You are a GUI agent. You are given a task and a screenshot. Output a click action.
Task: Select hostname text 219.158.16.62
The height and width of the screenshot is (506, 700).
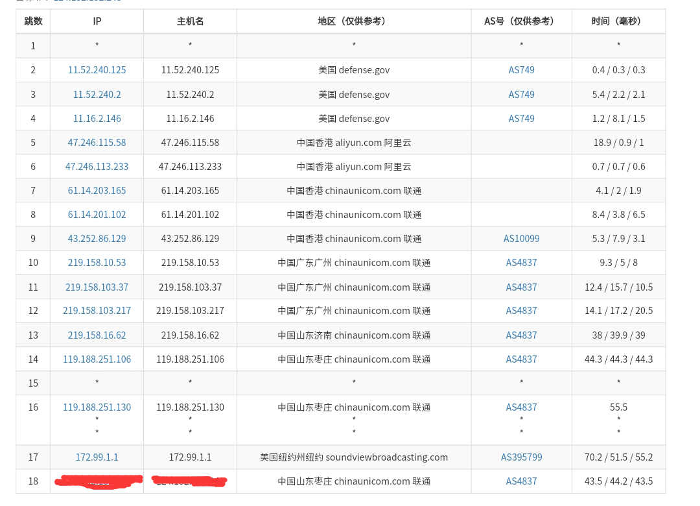tap(190, 335)
